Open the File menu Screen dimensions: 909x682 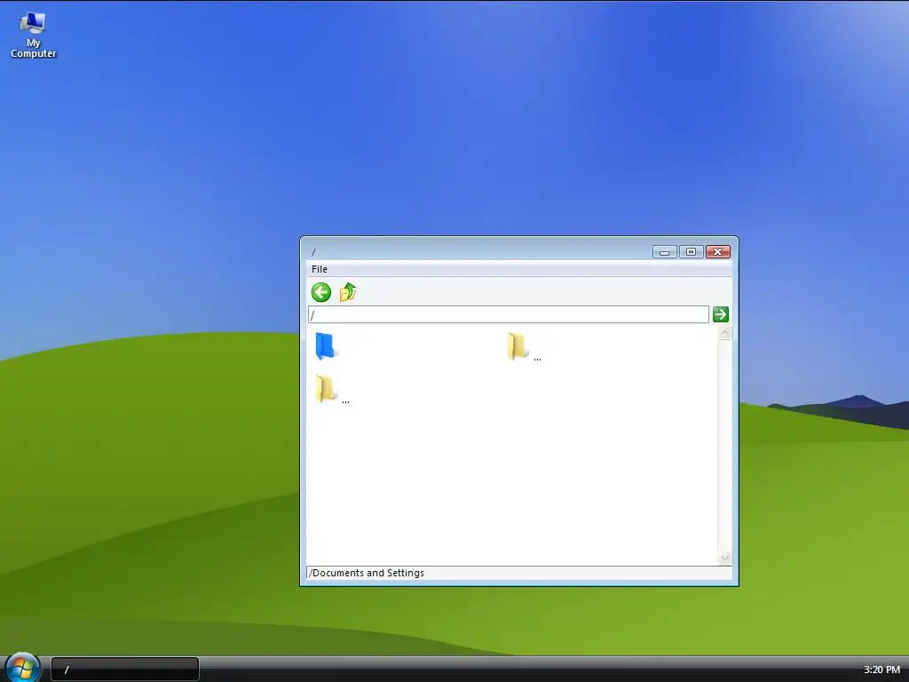click(320, 269)
